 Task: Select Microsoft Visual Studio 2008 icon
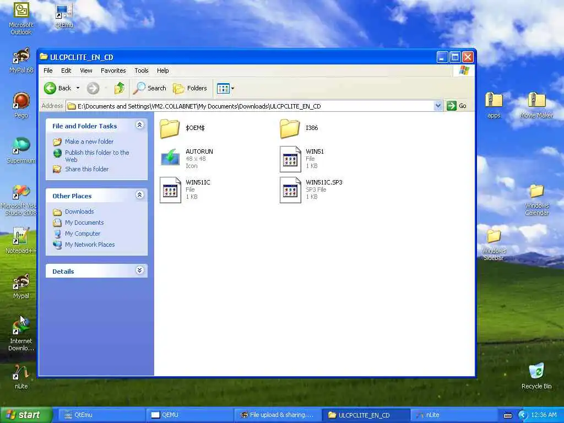[19, 200]
